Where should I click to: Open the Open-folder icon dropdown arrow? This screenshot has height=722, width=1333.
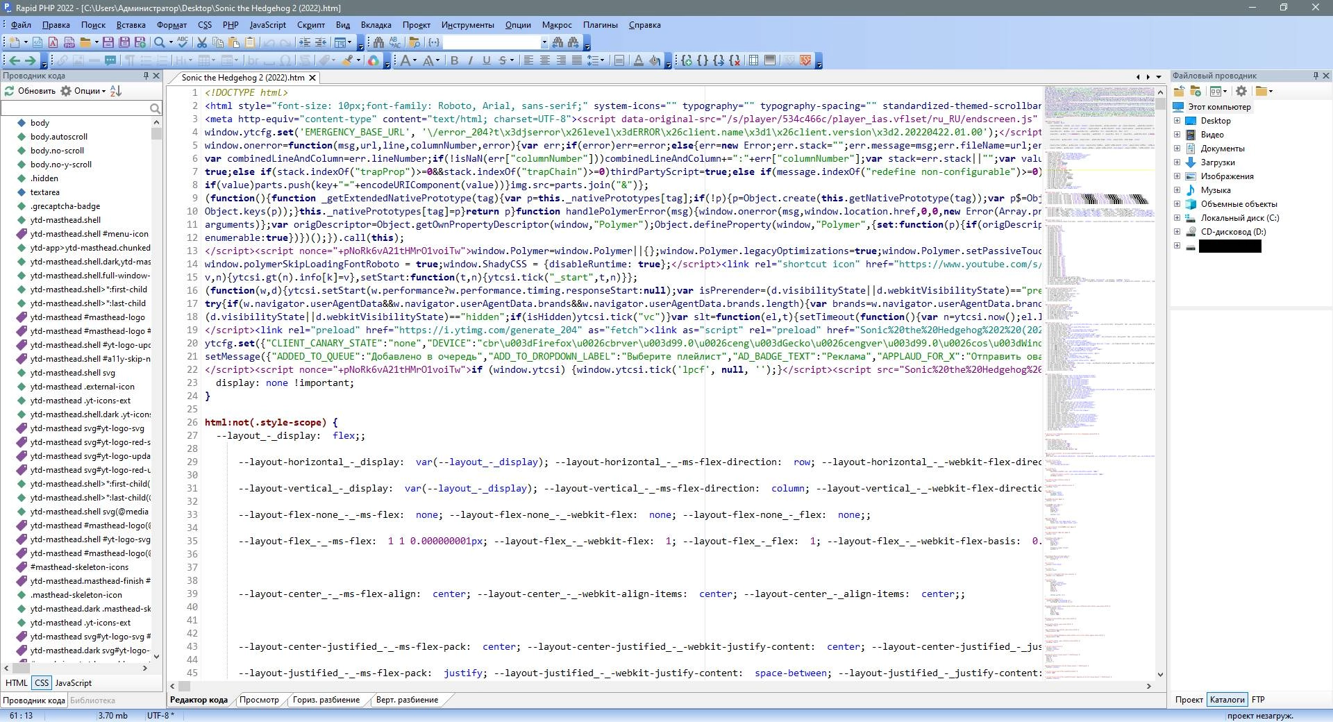pos(97,42)
